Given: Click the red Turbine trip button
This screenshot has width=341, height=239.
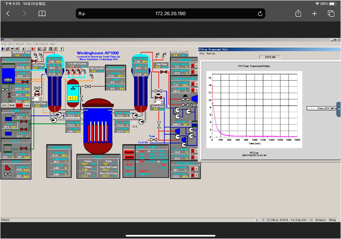Looking at the screenshot, I should (129, 157).
